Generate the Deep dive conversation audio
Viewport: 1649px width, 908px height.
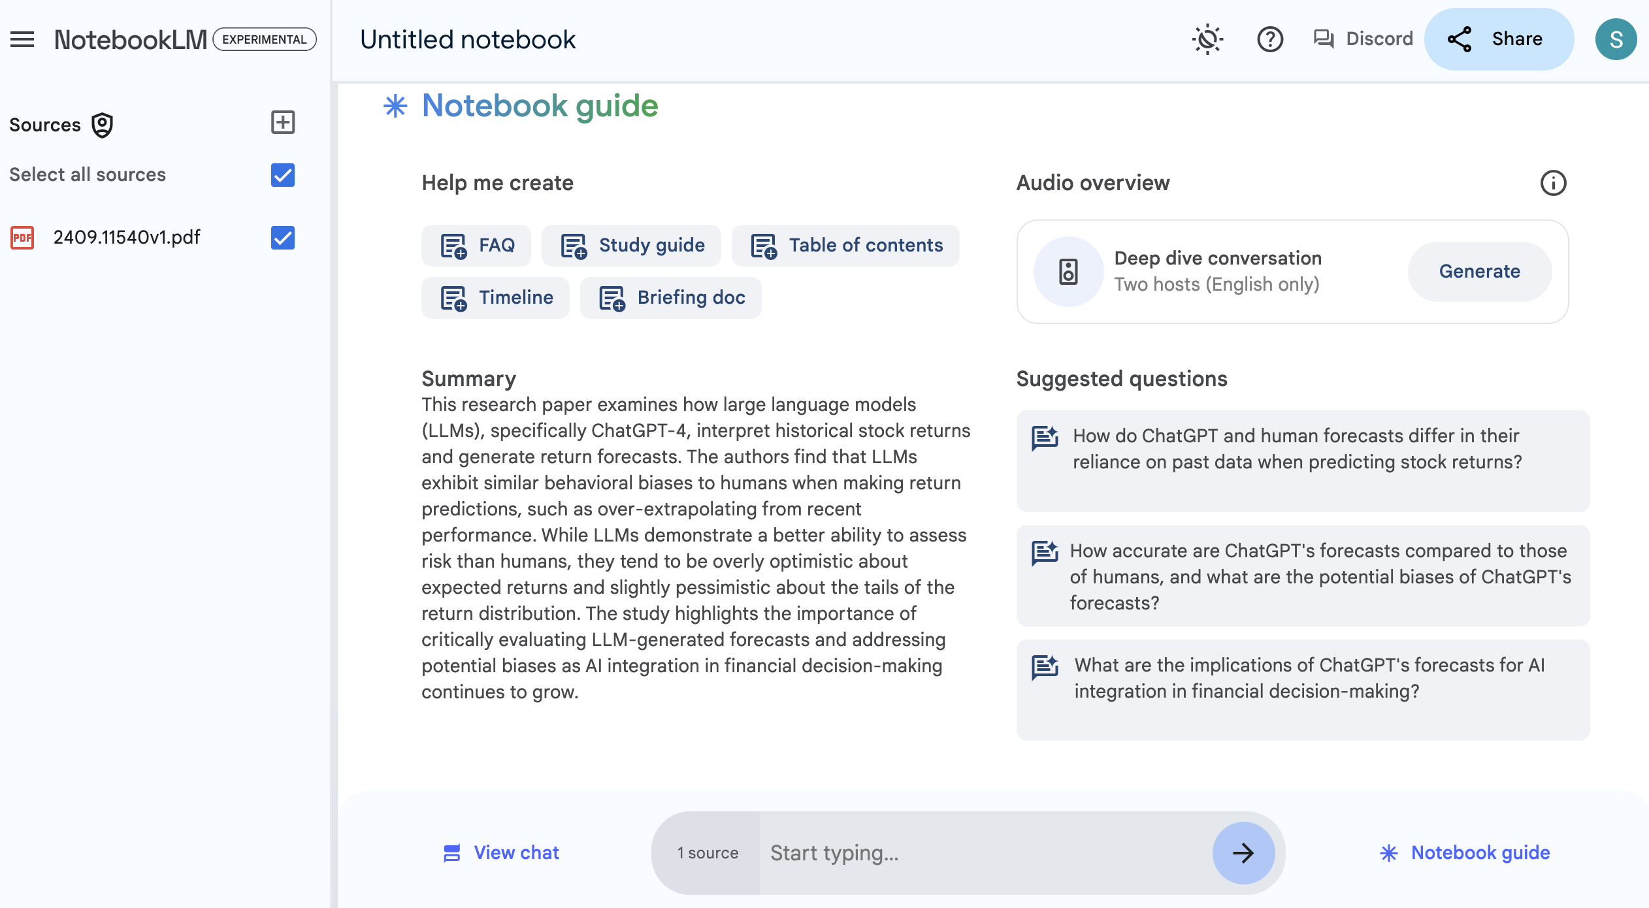[x=1480, y=272]
